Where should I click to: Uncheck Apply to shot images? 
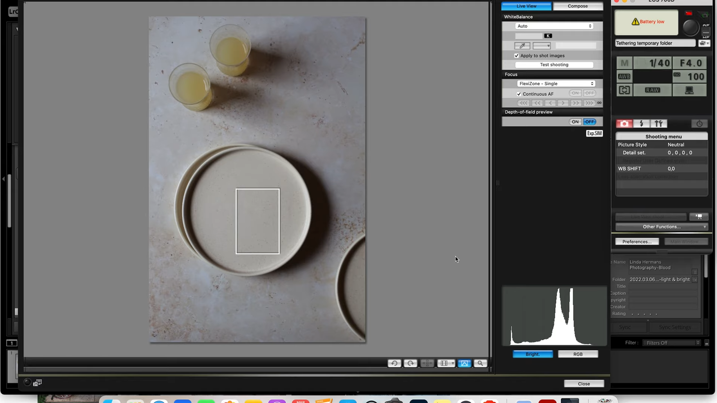click(517, 55)
